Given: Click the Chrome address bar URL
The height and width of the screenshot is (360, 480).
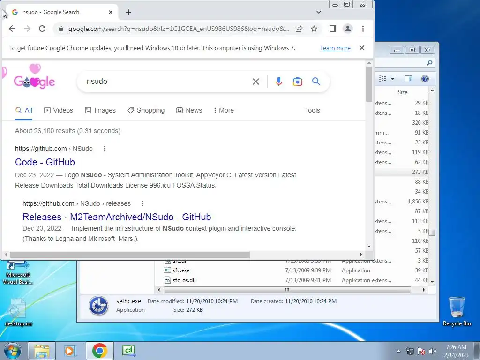Looking at the screenshot, I should coord(179,29).
